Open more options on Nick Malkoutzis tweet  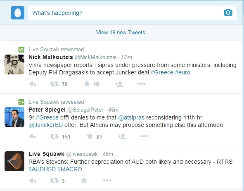(141, 84)
